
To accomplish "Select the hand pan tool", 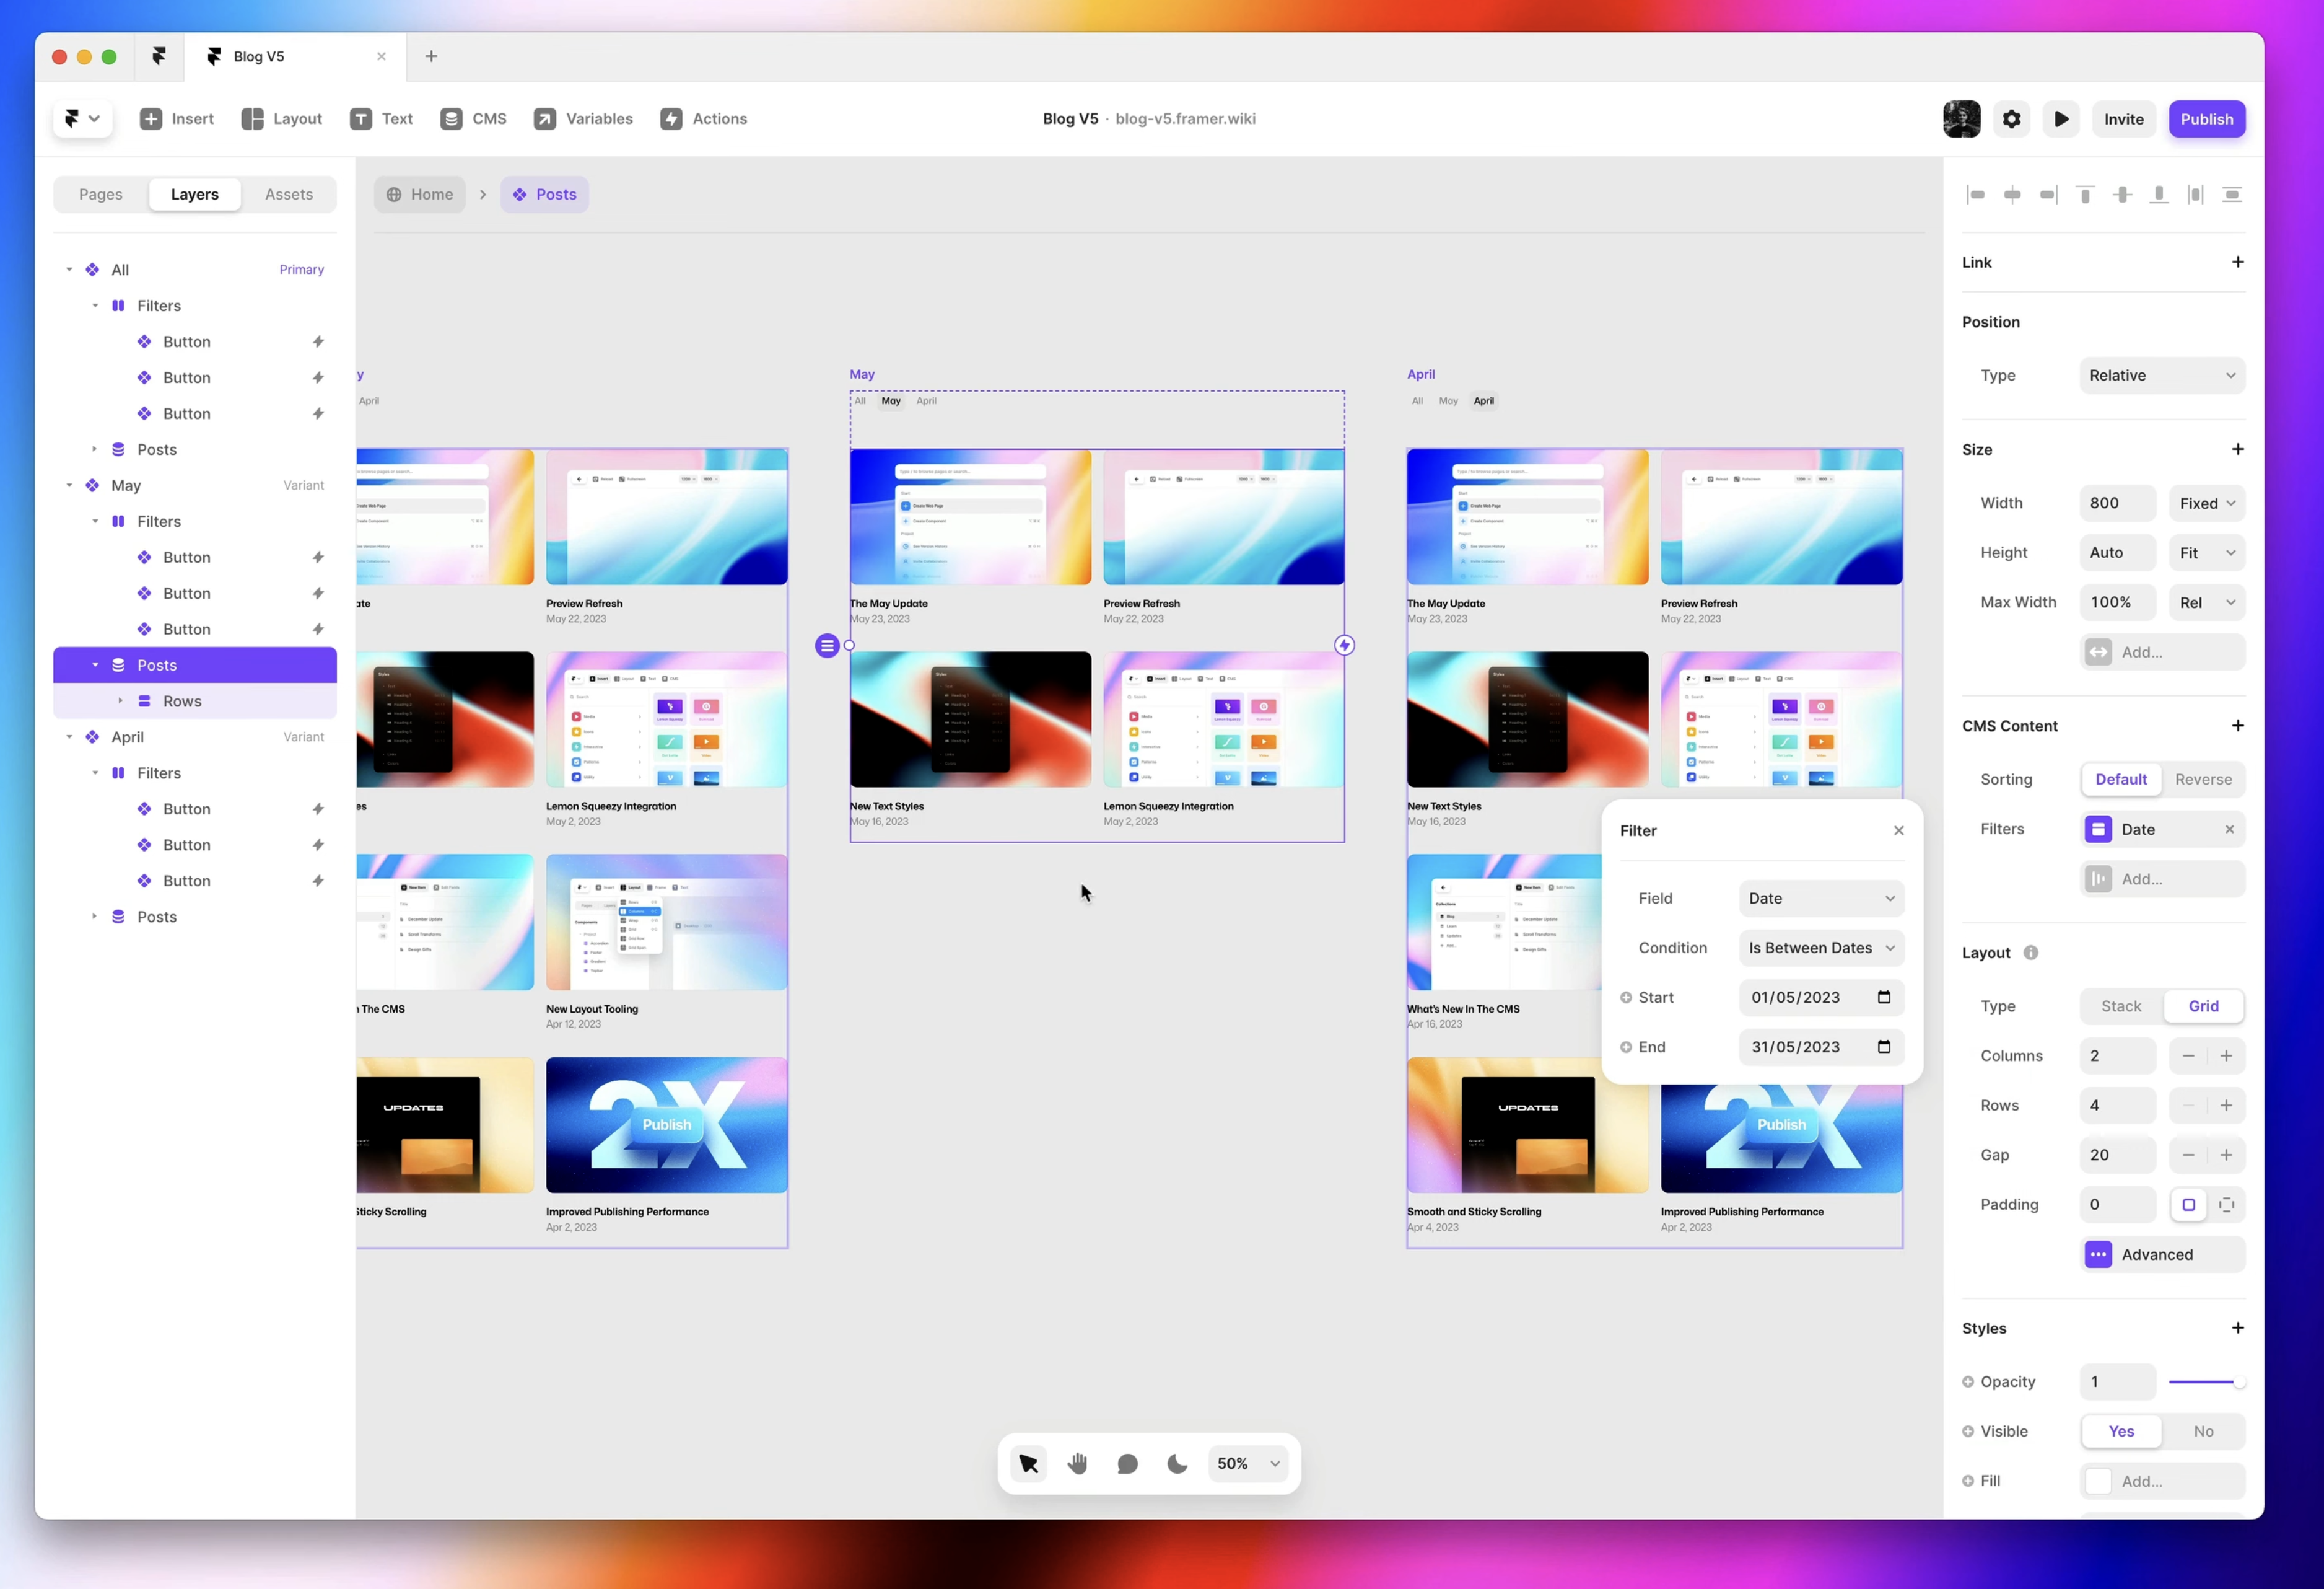I will click(1077, 1463).
